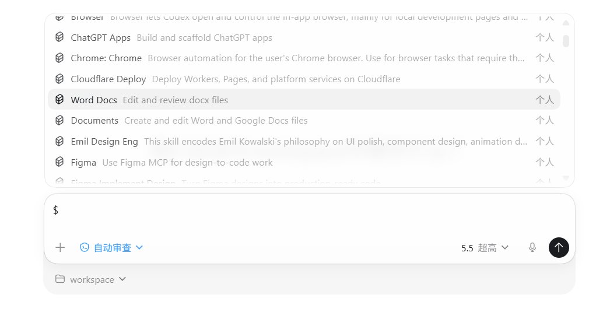Click the scrollbar down arrow in skill list
This screenshot has width=610, height=319.
566,178
